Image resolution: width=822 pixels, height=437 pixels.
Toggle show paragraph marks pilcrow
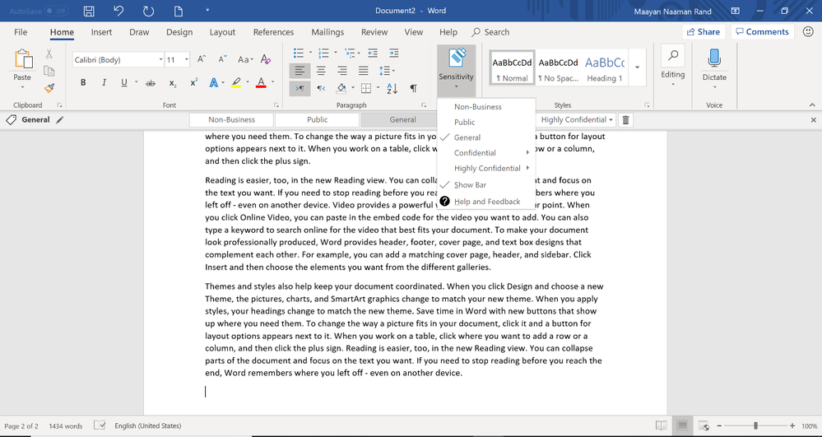[413, 88]
